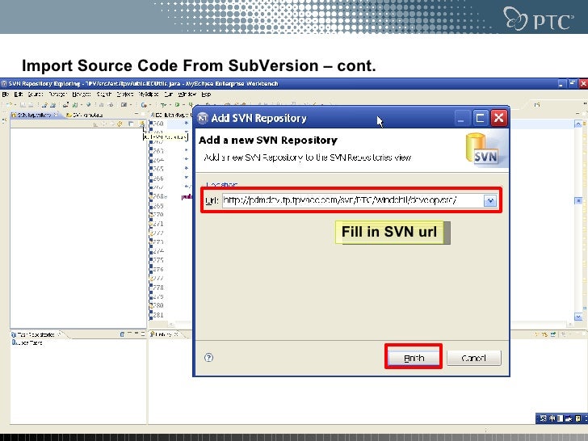588x441 pixels.
Task: Switch to the SVN Annotate tab
Action: pyautogui.click(x=84, y=115)
